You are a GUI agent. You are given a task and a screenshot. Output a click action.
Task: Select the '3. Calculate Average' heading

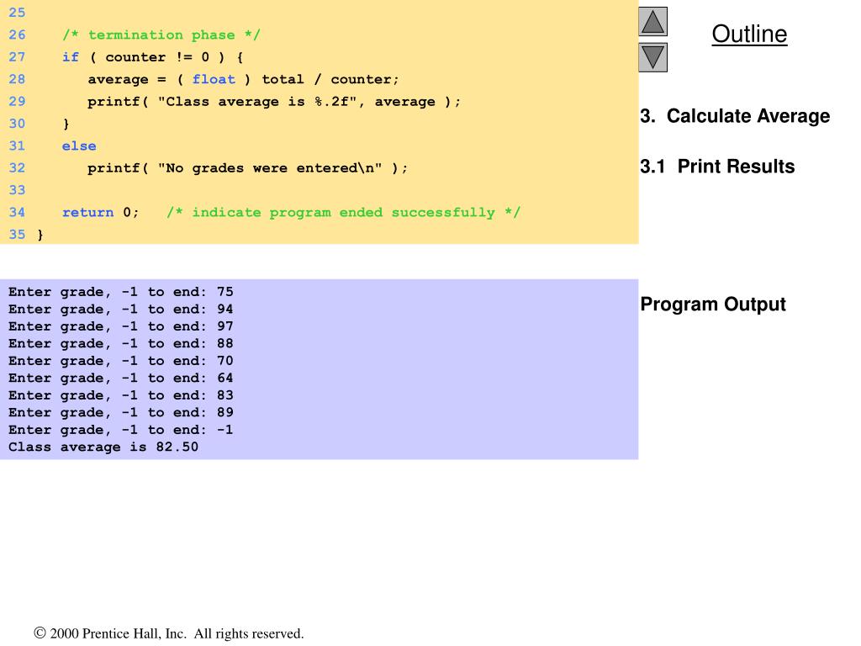735,116
